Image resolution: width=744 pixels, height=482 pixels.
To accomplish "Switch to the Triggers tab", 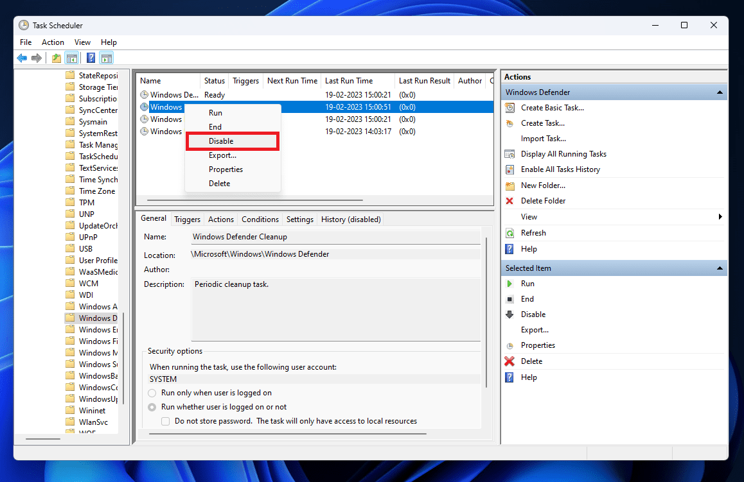I will click(x=187, y=219).
